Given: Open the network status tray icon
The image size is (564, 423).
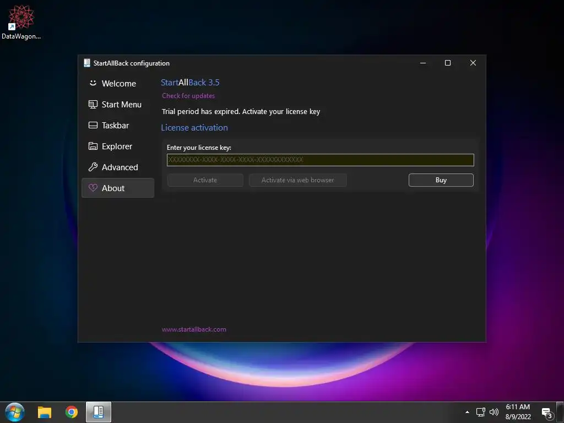Looking at the screenshot, I should [x=480, y=412].
